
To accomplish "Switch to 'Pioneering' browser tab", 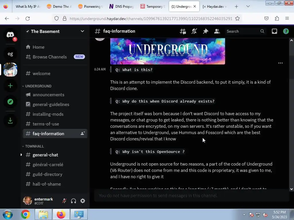I will (90, 6).
